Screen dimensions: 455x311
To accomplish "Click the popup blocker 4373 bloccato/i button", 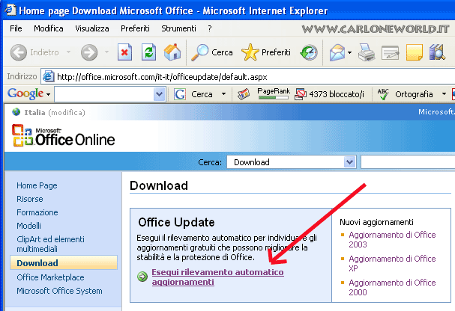I will (329, 94).
